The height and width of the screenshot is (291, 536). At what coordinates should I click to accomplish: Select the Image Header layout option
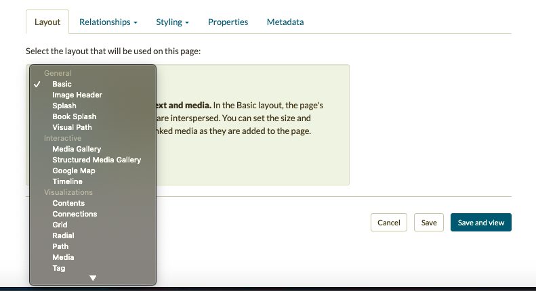(x=77, y=95)
